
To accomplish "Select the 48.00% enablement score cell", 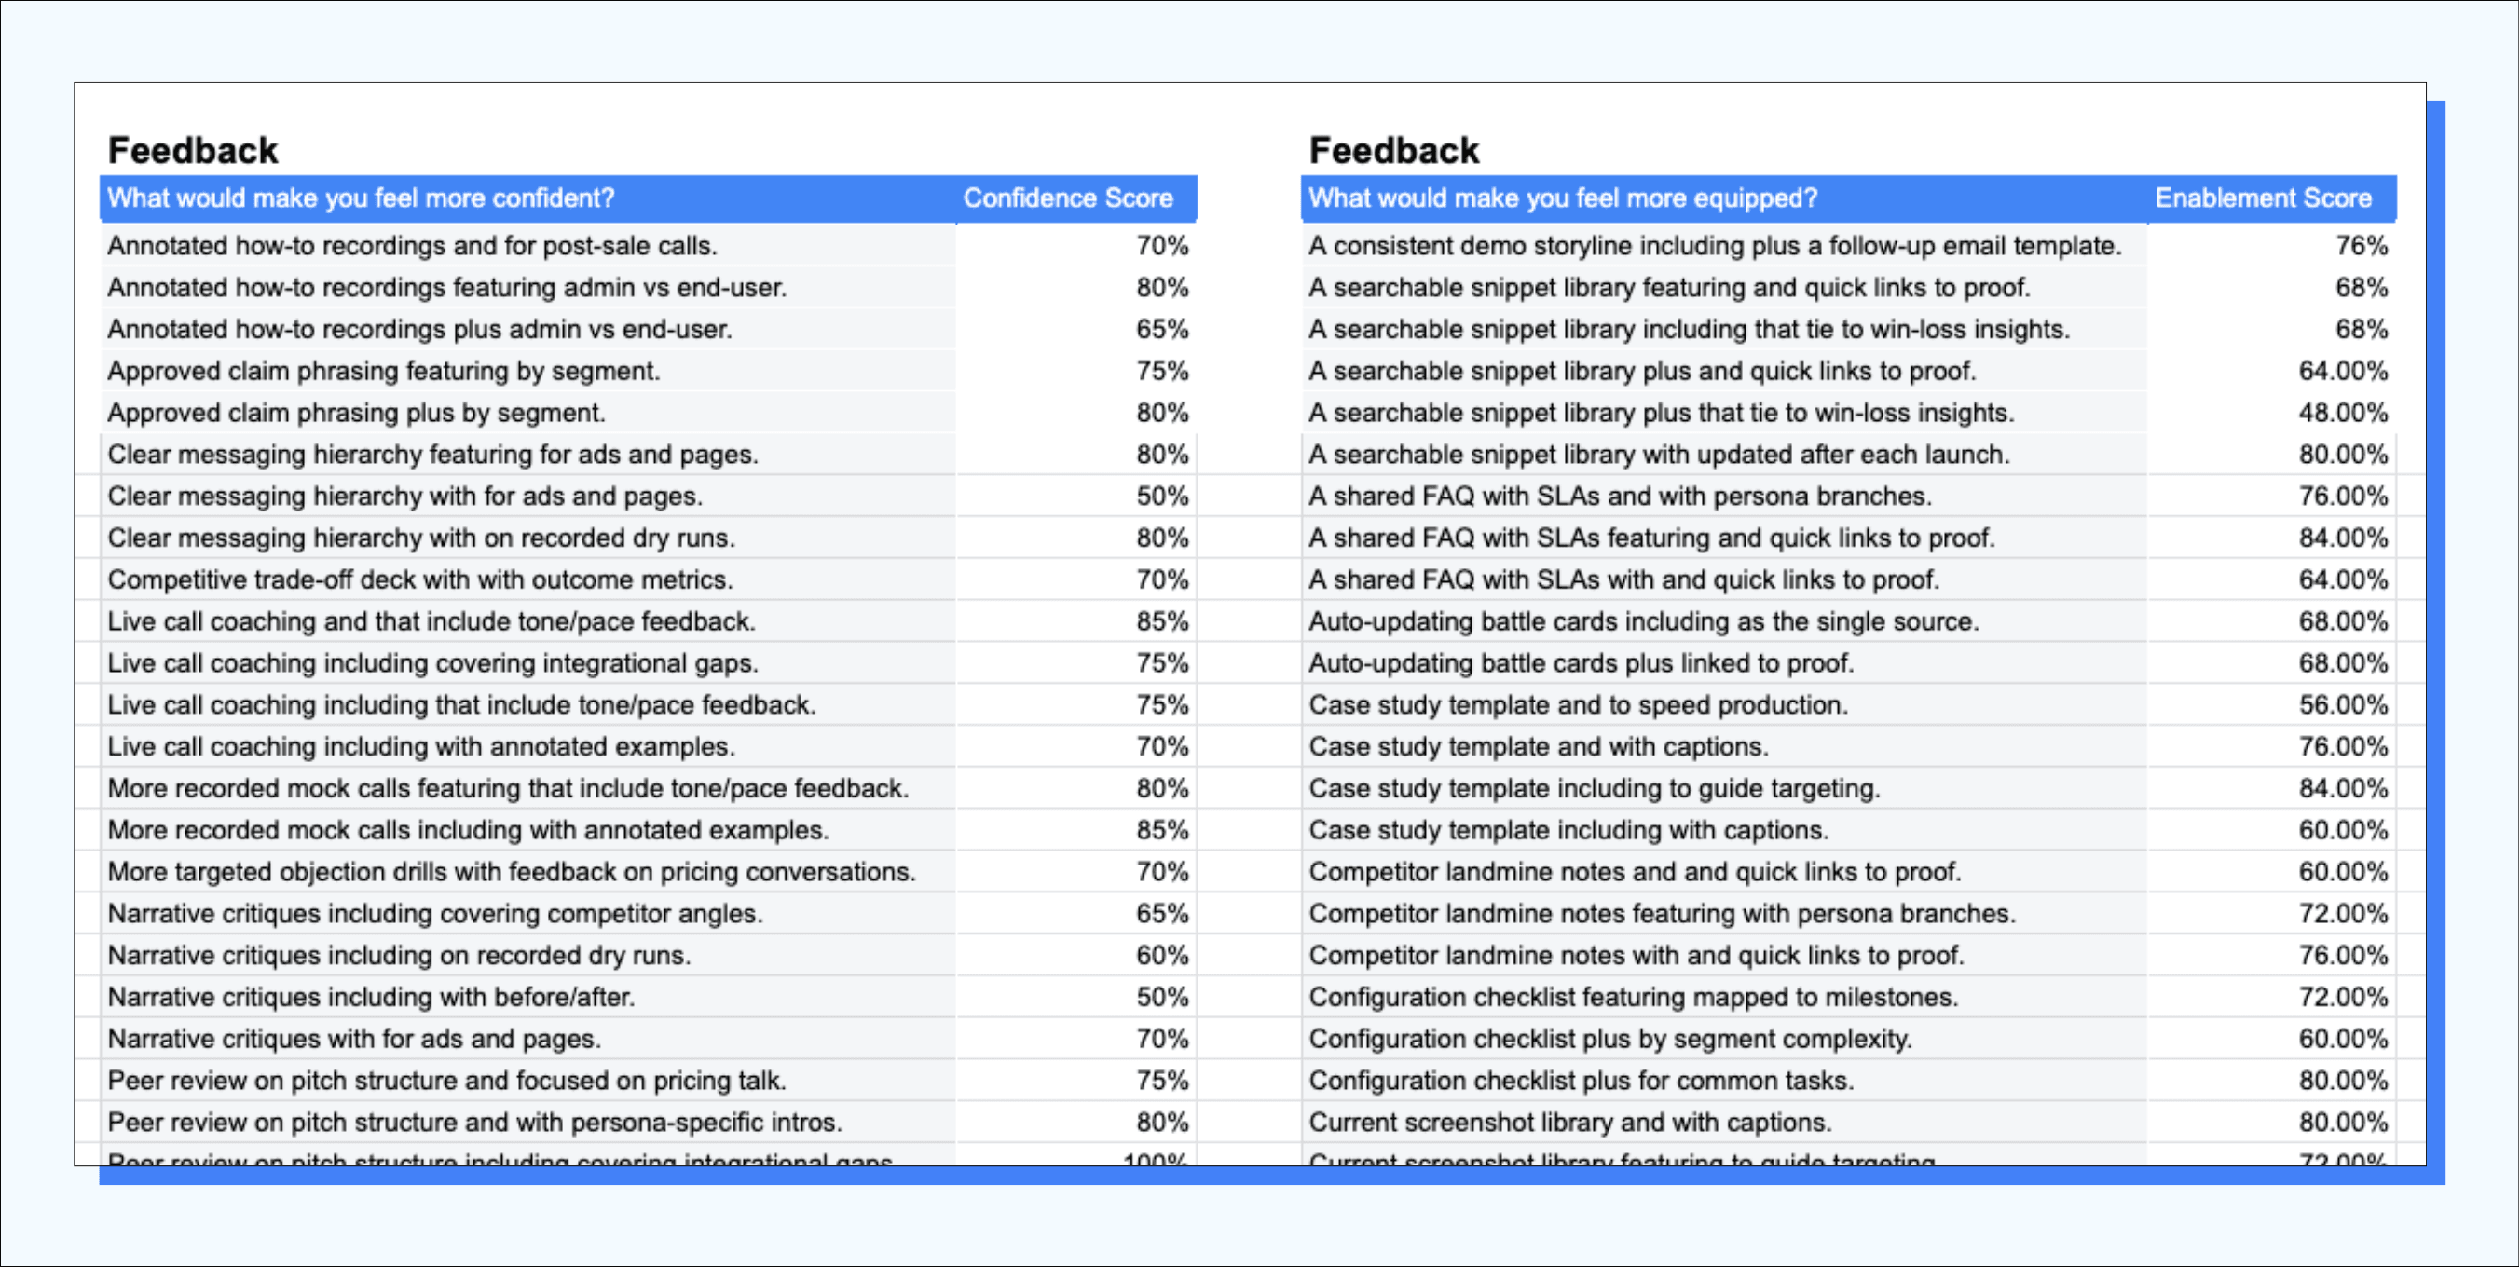I will point(2342,413).
